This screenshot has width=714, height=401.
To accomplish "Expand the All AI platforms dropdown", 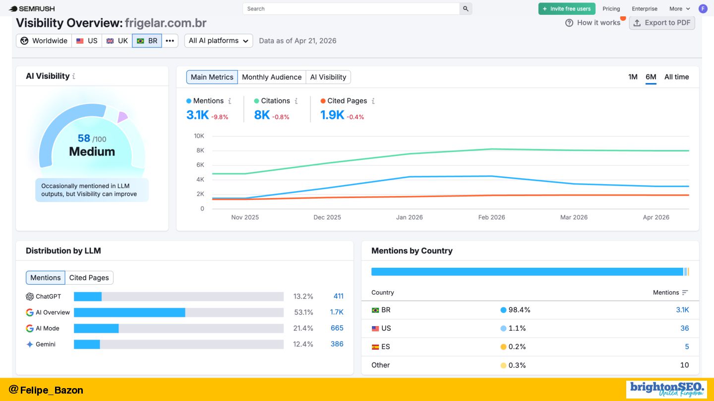I will pyautogui.click(x=219, y=41).
